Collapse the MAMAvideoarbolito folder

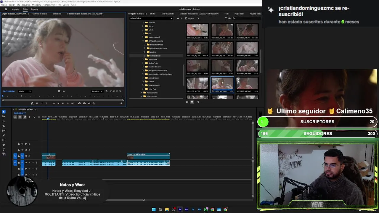[x=143, y=41]
